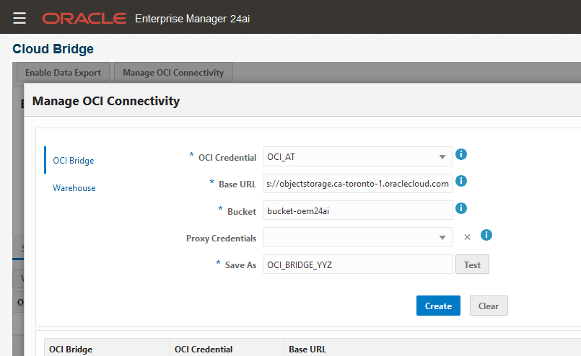Open the hamburger navigation menu
581x356 pixels.
click(19, 18)
